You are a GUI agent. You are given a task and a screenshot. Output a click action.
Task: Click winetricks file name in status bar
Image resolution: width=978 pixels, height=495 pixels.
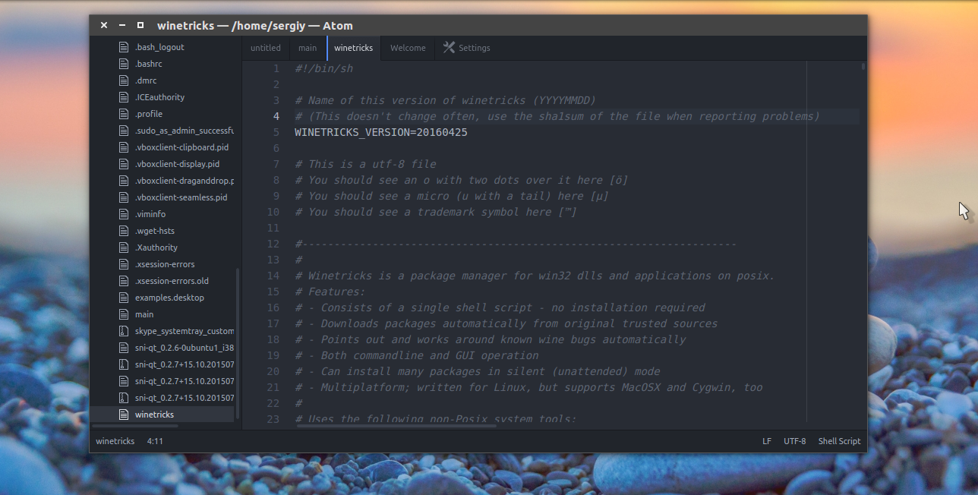[115, 441]
